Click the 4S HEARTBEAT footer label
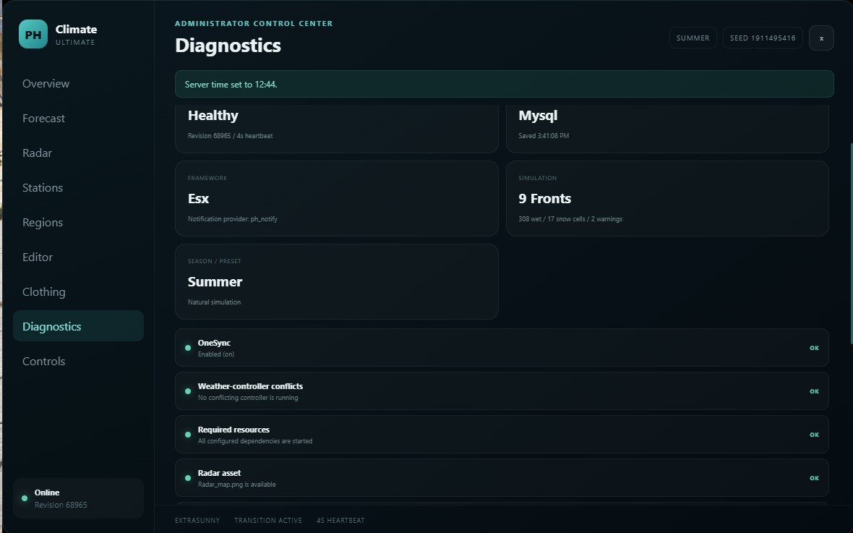Viewport: 853px width, 533px height. pos(340,521)
